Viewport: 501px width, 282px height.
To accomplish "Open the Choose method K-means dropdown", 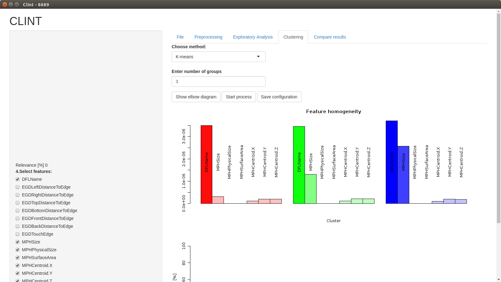I will [x=218, y=57].
